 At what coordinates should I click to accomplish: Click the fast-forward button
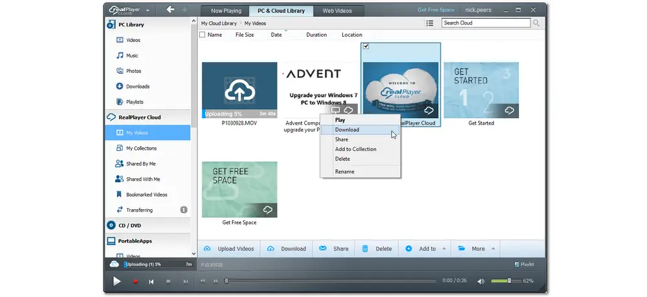click(x=216, y=282)
